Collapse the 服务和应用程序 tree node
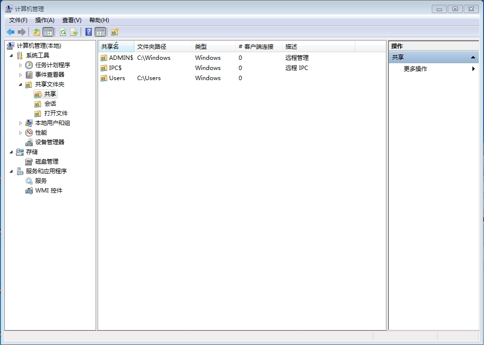 12,171
